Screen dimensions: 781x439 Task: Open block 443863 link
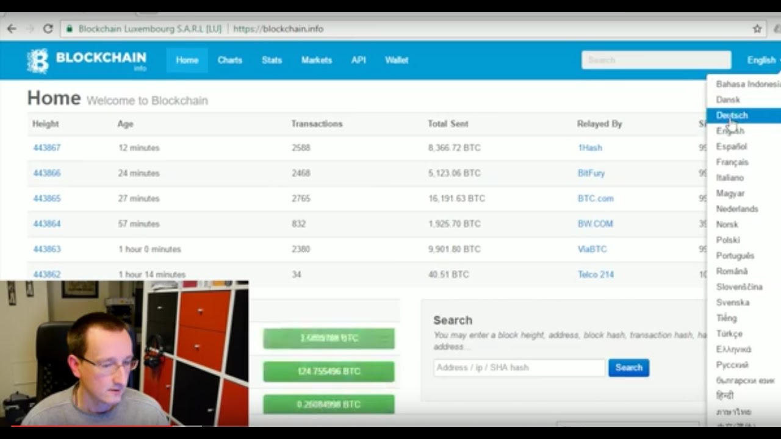pos(47,249)
